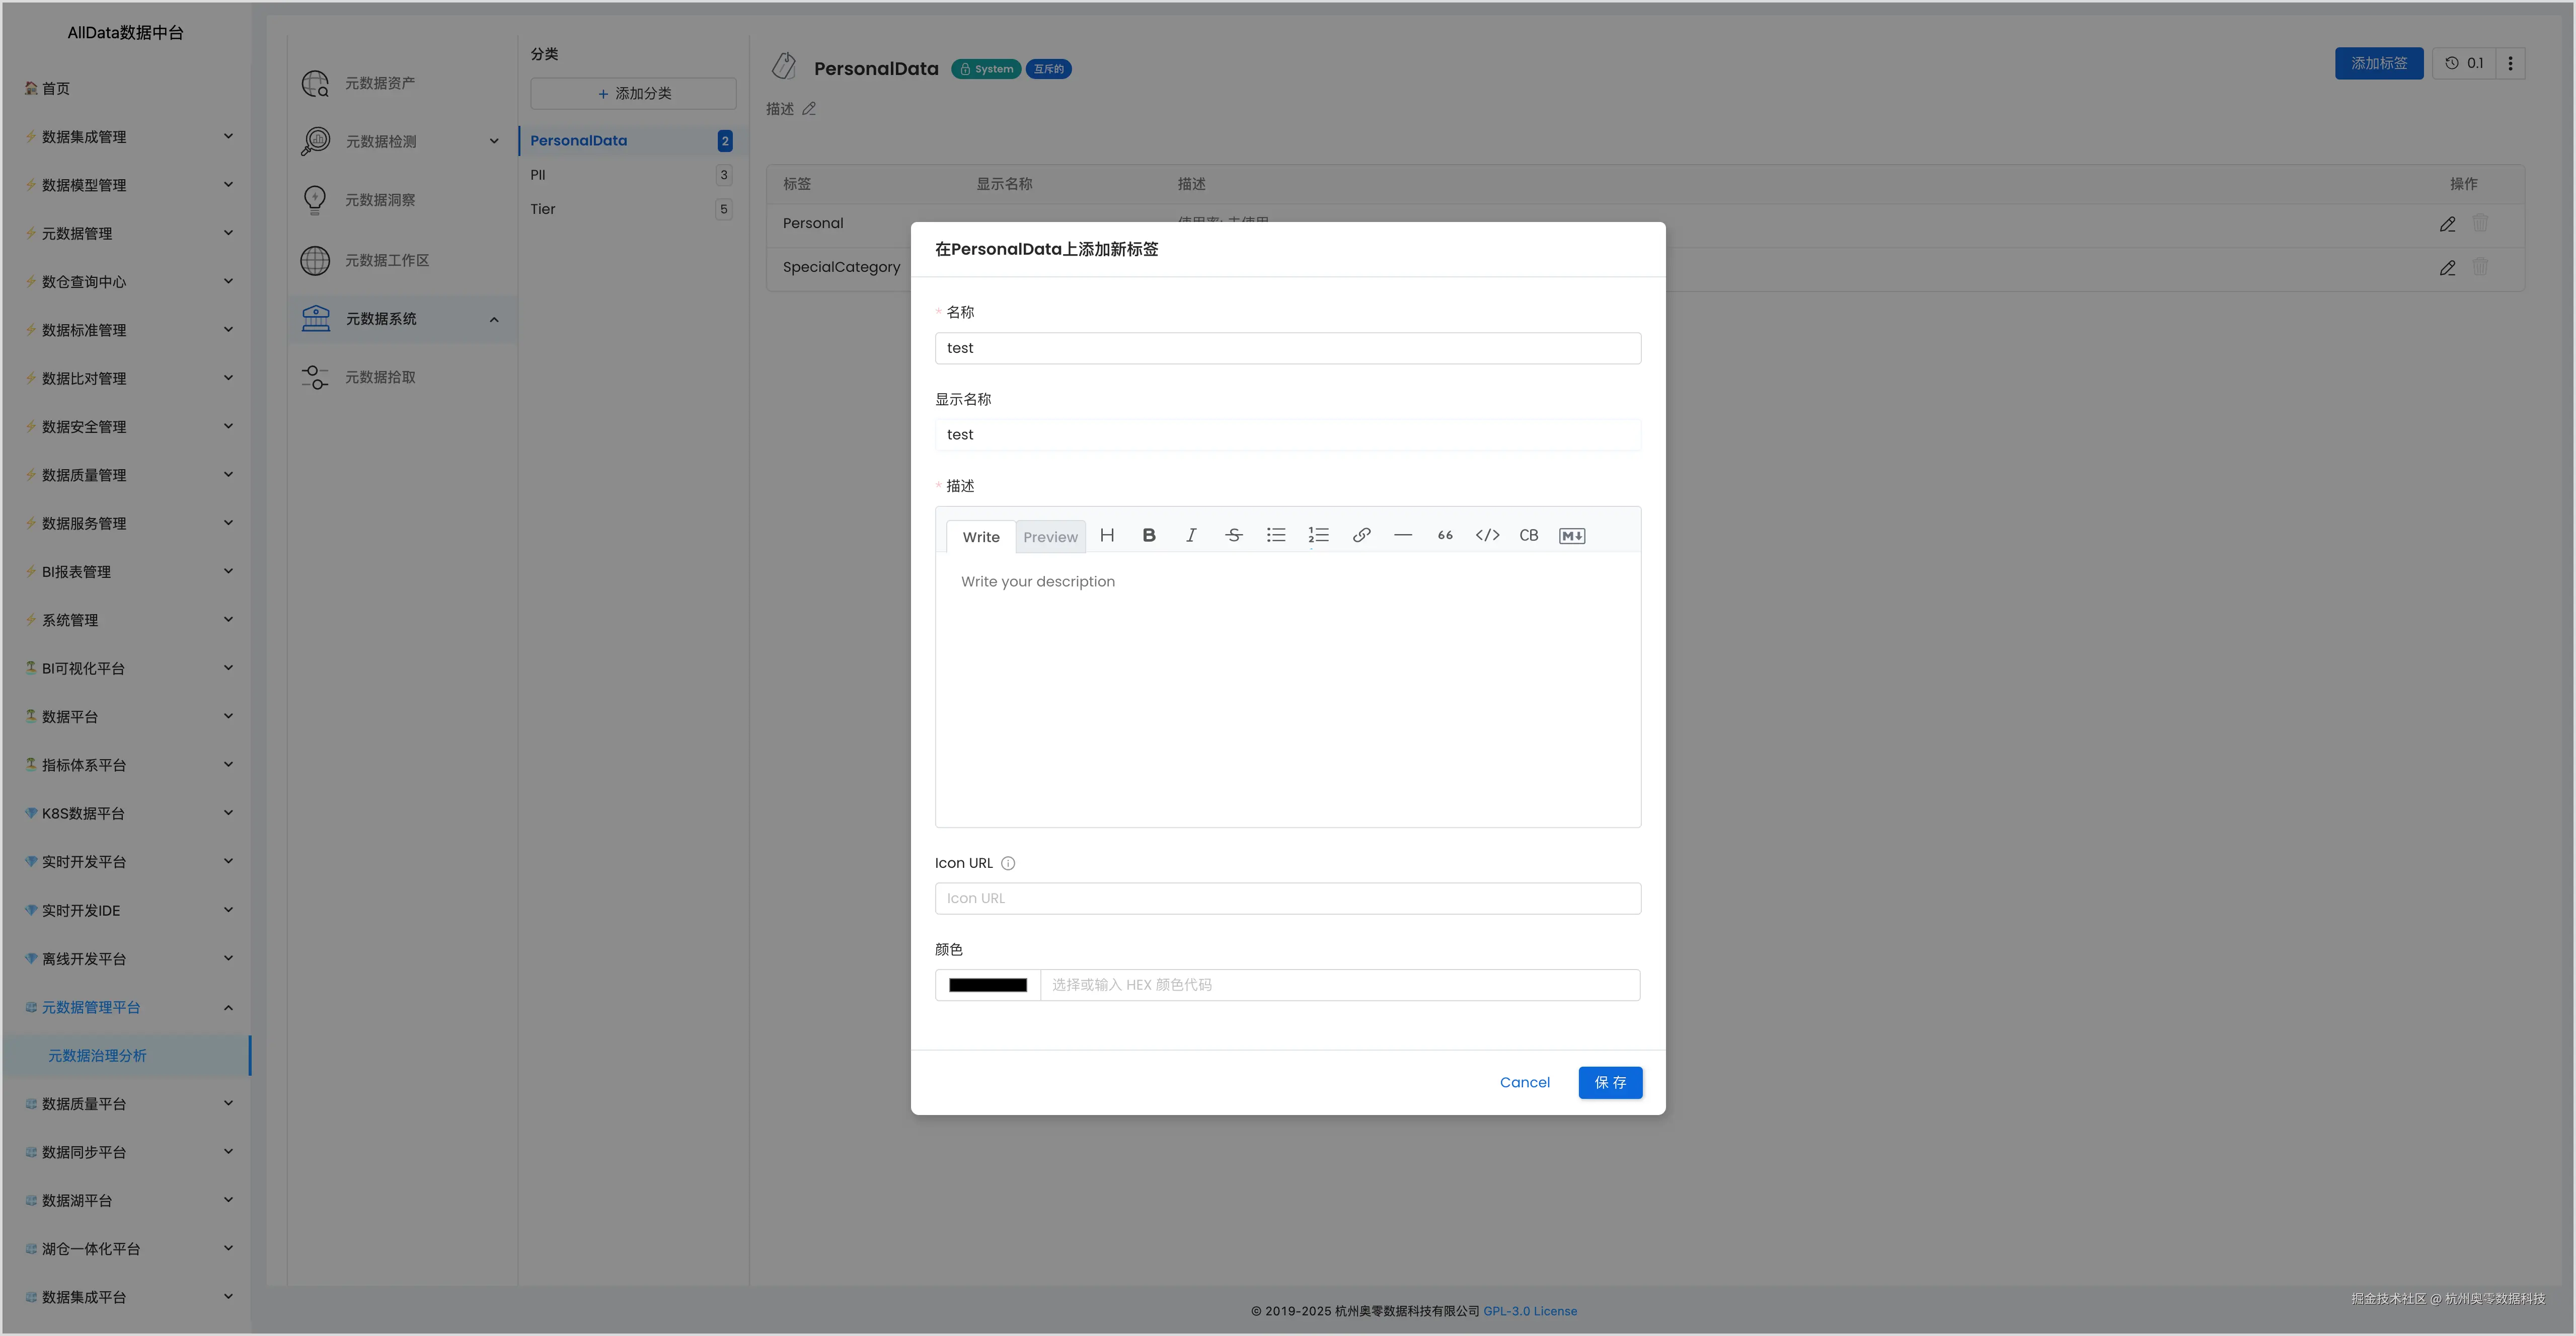Save the new tag
This screenshot has width=2576, height=1336.
tap(1609, 1083)
